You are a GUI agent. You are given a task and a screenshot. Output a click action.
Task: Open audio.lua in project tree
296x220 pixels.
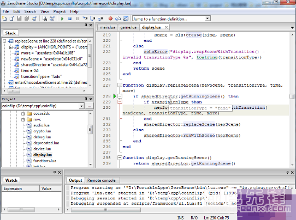42,125
